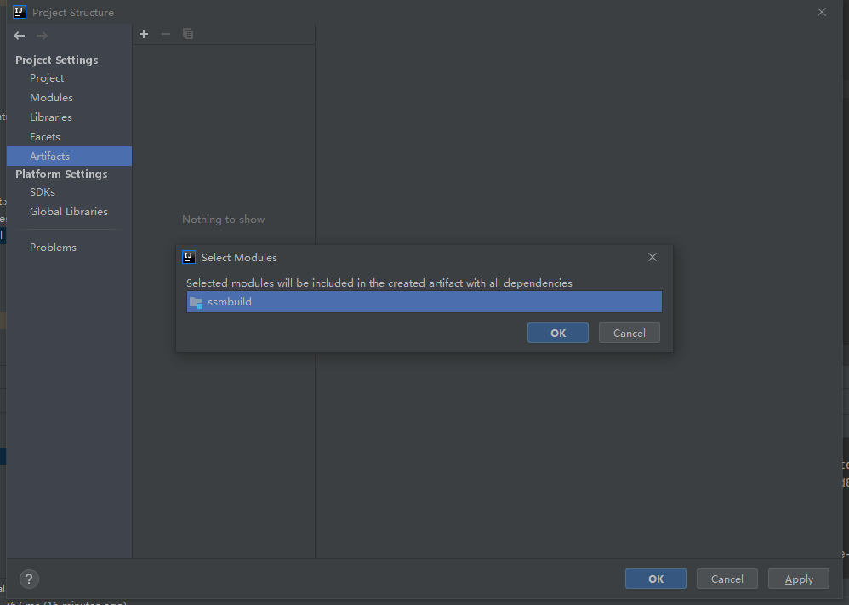This screenshot has width=849, height=605.
Task: Click the remove artifact minus icon
Action: point(166,34)
